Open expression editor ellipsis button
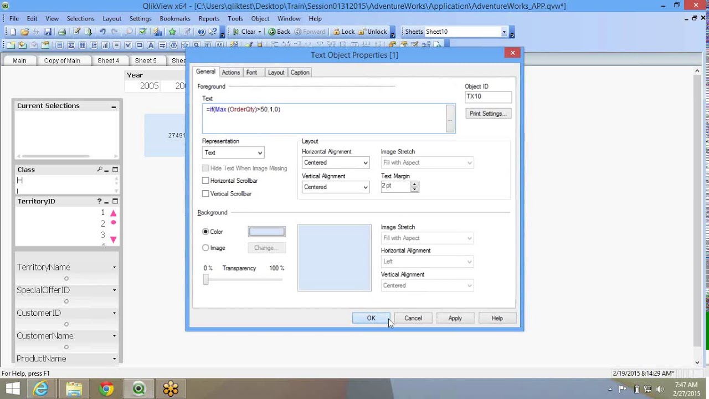This screenshot has width=709, height=399. click(x=450, y=119)
